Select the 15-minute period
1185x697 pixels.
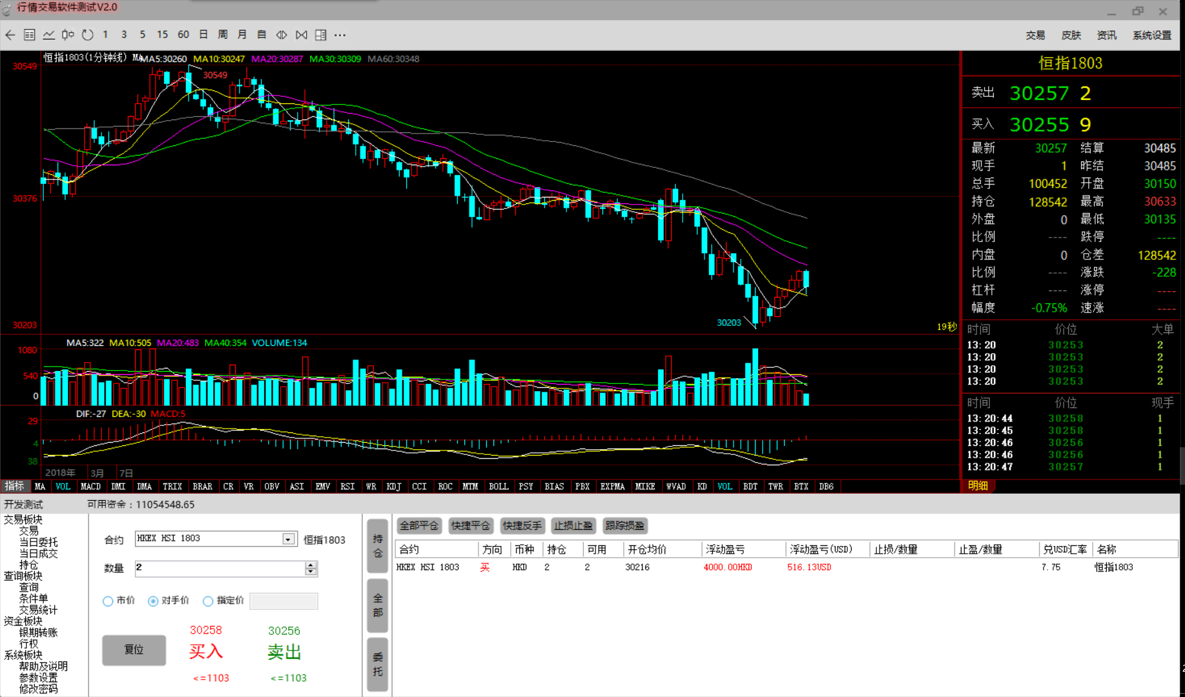coord(162,35)
